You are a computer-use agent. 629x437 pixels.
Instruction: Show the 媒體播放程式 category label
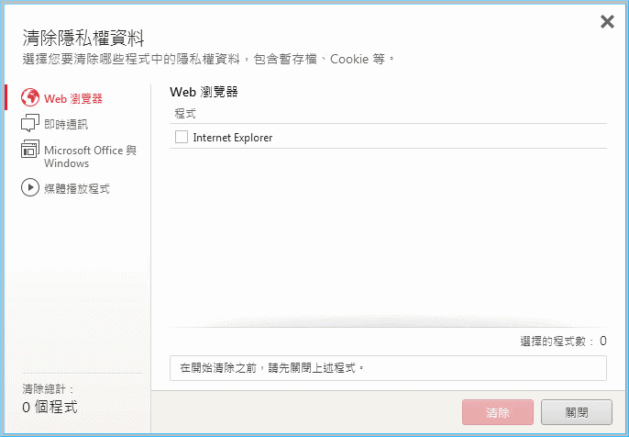pyautogui.click(x=77, y=188)
